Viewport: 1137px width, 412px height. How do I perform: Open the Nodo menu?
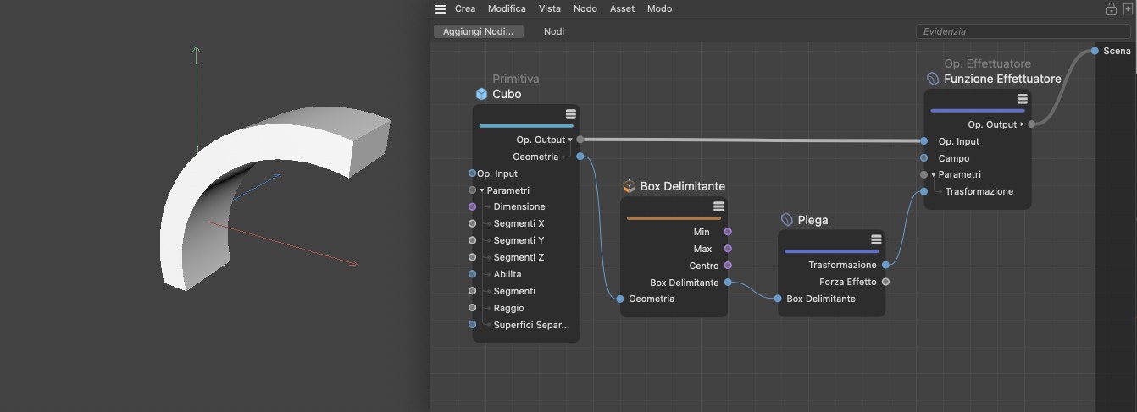click(x=585, y=8)
